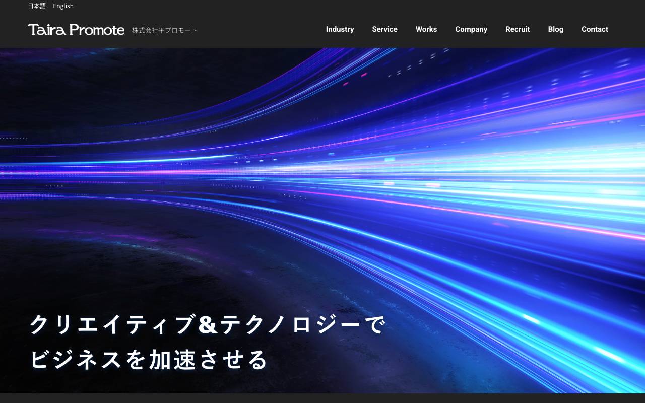This screenshot has height=403, width=645.
Task: Go to the Recruit page
Action: click(x=518, y=29)
